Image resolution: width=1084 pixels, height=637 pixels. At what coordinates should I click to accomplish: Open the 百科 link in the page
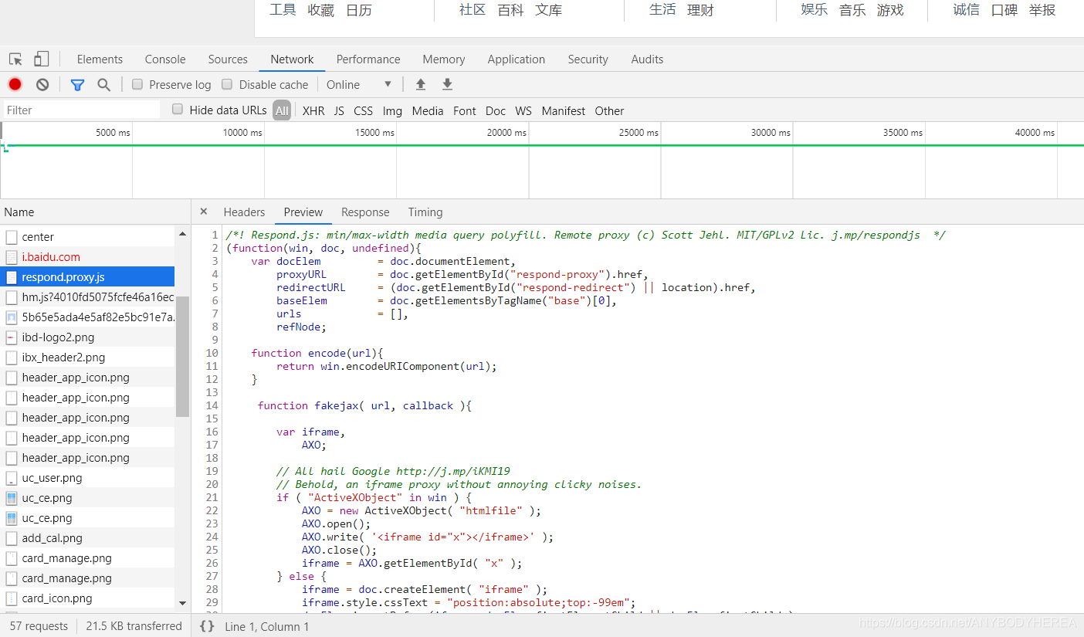(510, 10)
